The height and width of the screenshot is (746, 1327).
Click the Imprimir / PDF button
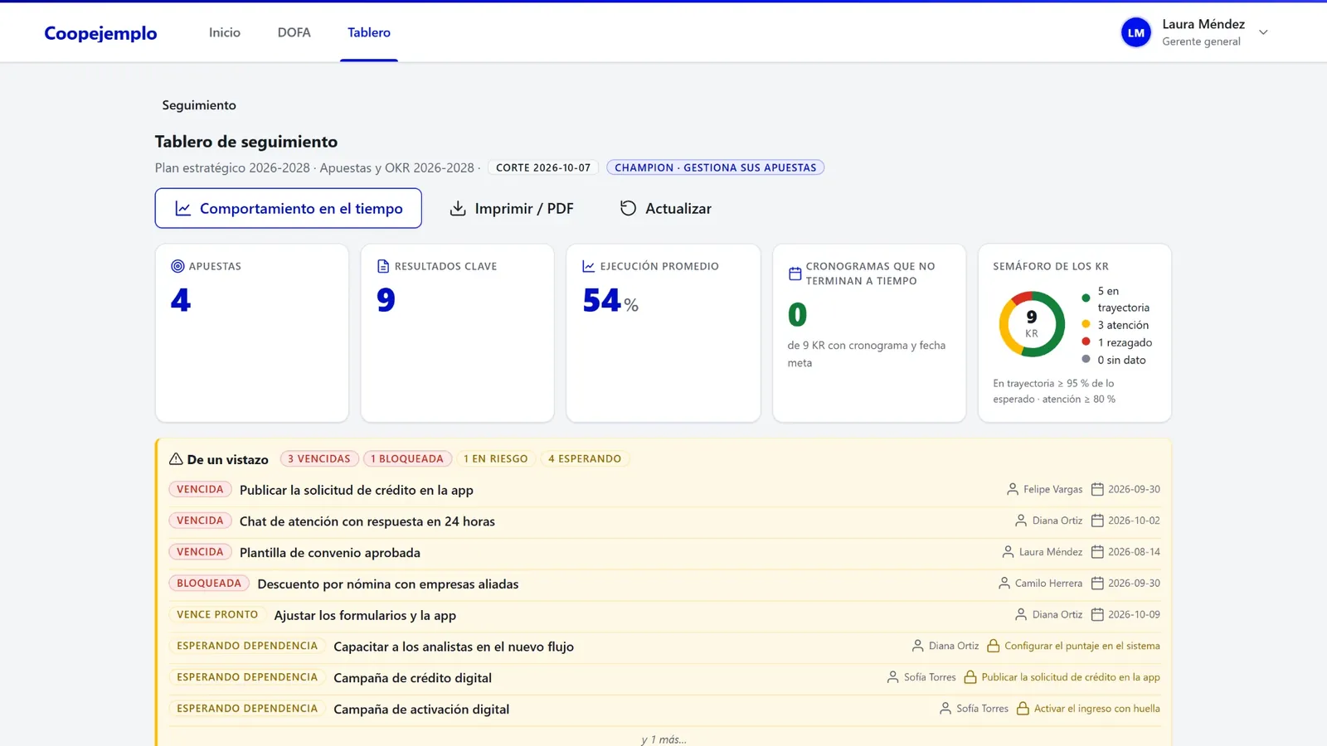point(512,208)
